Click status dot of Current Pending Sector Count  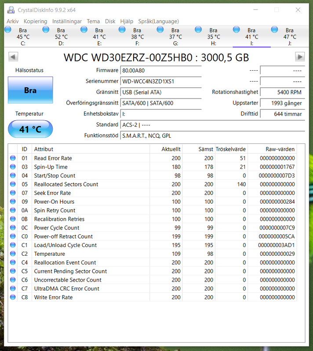[x=13, y=271]
